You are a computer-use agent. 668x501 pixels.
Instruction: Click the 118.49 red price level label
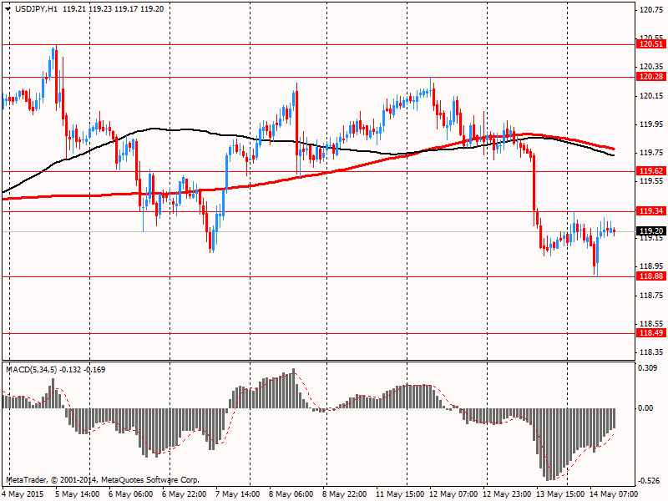pyautogui.click(x=651, y=332)
